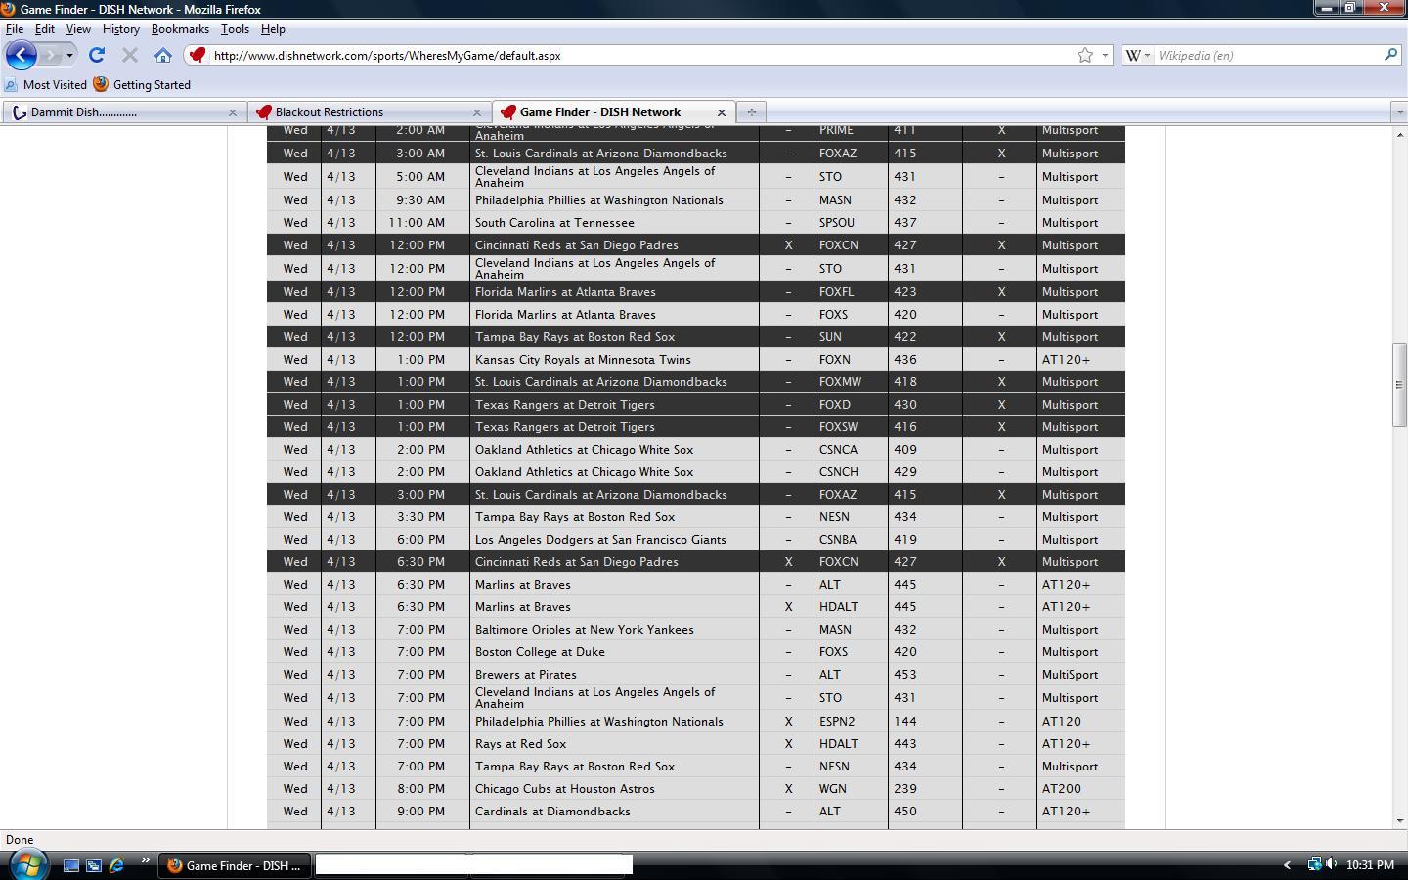Show hidden tray icons arrow
The width and height of the screenshot is (1408, 880).
pyautogui.click(x=1287, y=865)
